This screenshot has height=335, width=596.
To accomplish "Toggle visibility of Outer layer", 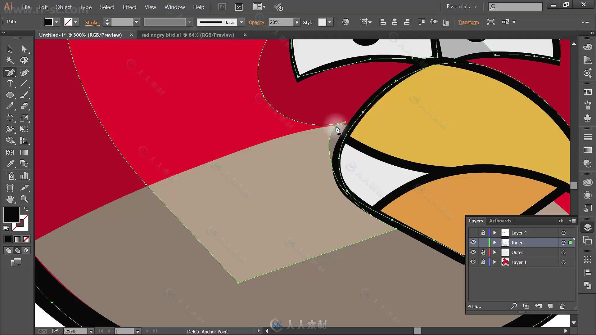I will [474, 252].
